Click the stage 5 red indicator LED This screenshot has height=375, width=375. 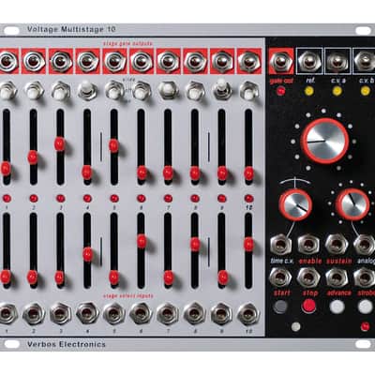point(114,199)
